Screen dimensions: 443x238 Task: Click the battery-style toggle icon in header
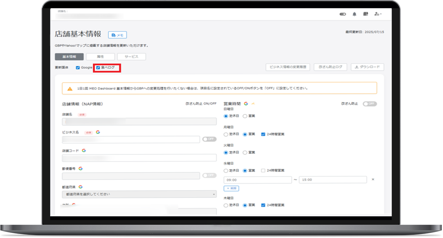click(343, 14)
